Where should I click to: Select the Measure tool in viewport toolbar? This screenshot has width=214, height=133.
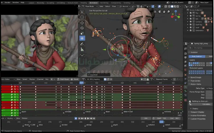pos(82,49)
